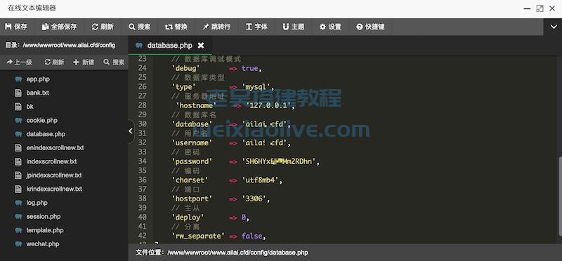
Task: Open session.php in the file list
Action: 44,217
